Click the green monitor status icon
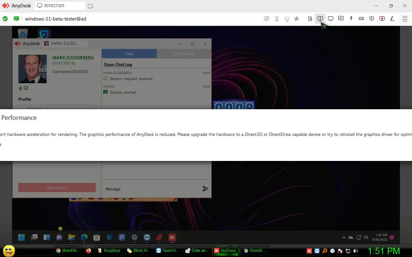This screenshot has width=412, height=257. [16, 19]
